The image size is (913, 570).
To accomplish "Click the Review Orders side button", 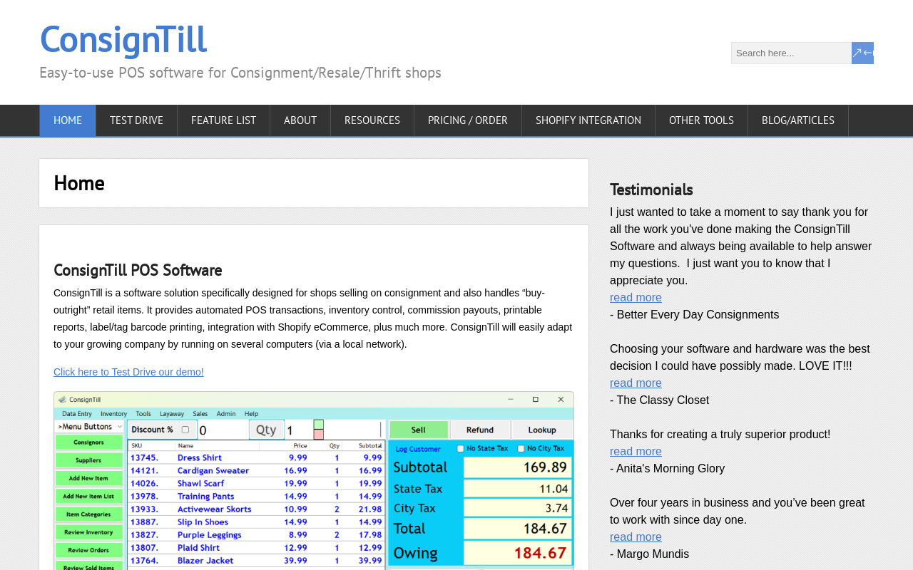I will (88, 549).
